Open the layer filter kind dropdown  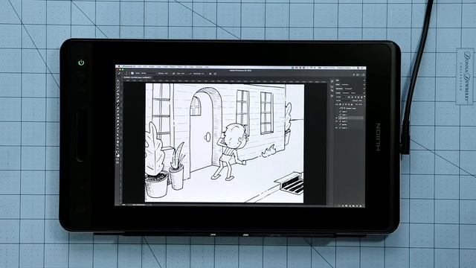coord(341,97)
